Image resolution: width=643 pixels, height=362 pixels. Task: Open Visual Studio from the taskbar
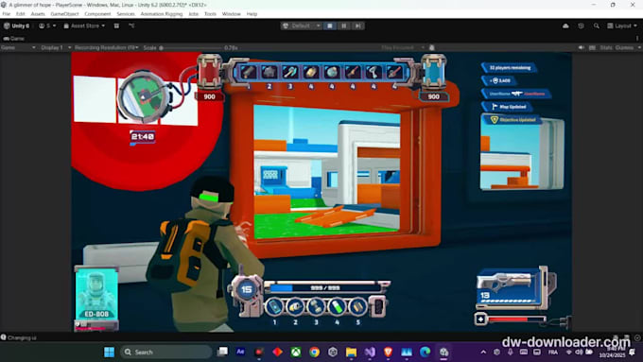click(x=370, y=352)
